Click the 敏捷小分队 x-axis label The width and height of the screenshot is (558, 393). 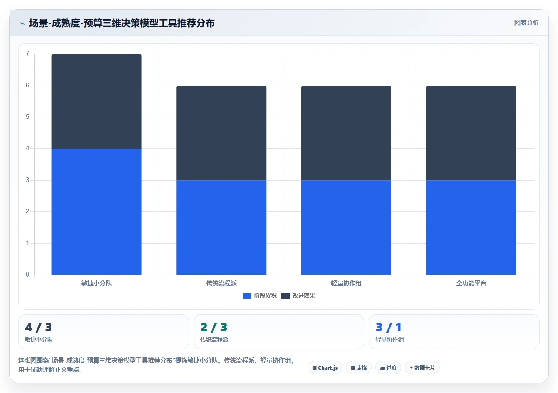[x=96, y=283]
